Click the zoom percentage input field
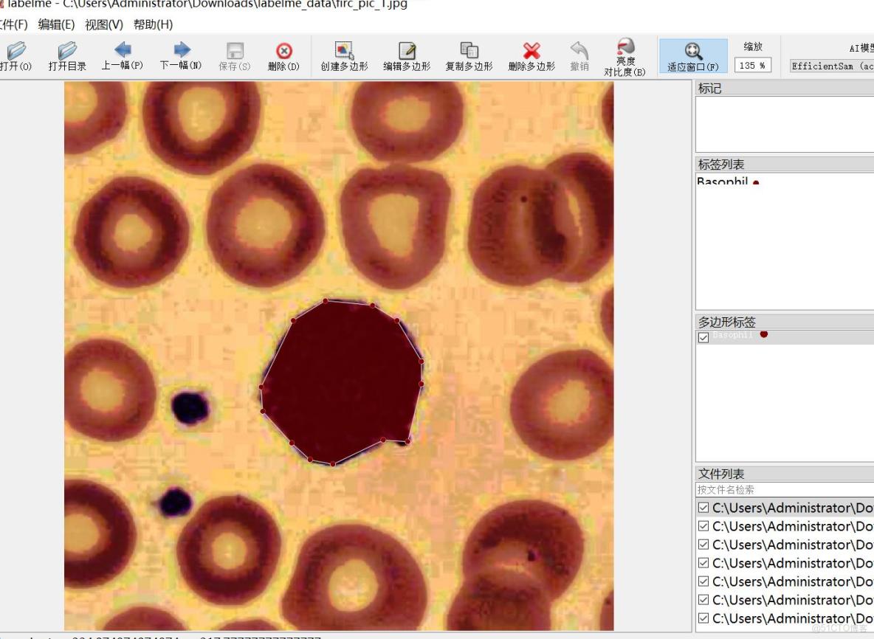874x639 pixels. (752, 66)
